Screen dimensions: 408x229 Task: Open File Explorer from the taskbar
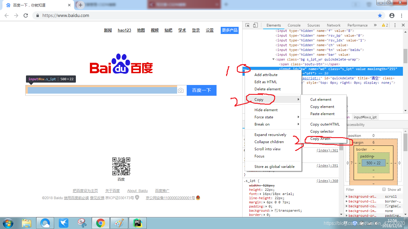(x=27, y=223)
